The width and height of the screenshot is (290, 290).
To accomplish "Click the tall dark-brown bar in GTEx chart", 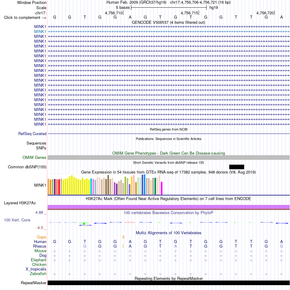I will tap(108, 185).
